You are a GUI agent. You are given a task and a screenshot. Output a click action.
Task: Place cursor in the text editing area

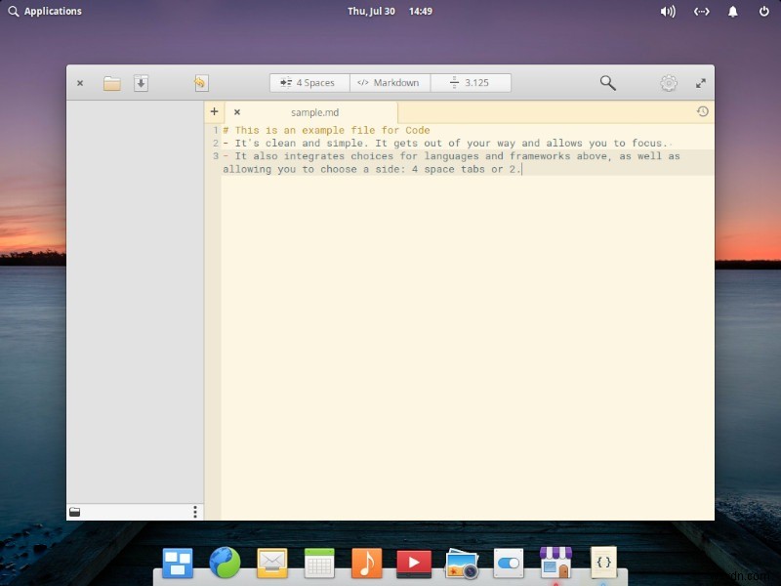tap(439, 293)
